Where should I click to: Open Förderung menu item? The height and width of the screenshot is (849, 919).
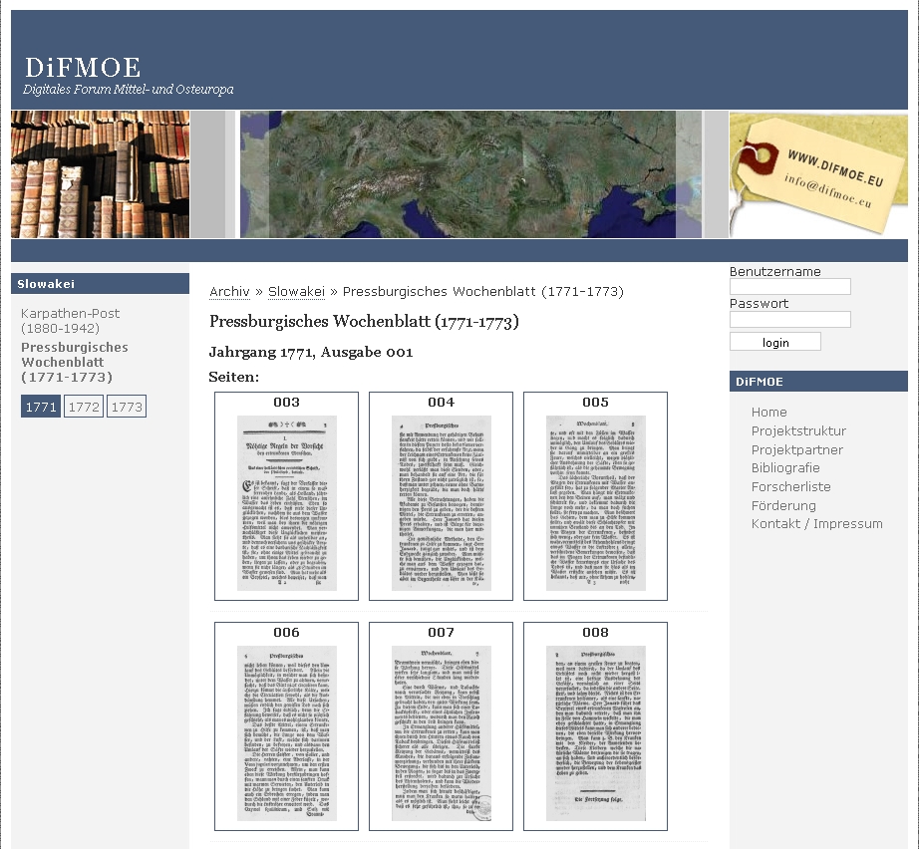783,505
